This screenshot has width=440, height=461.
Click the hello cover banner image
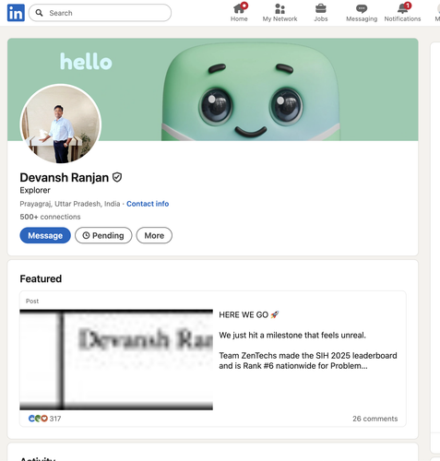(213, 89)
